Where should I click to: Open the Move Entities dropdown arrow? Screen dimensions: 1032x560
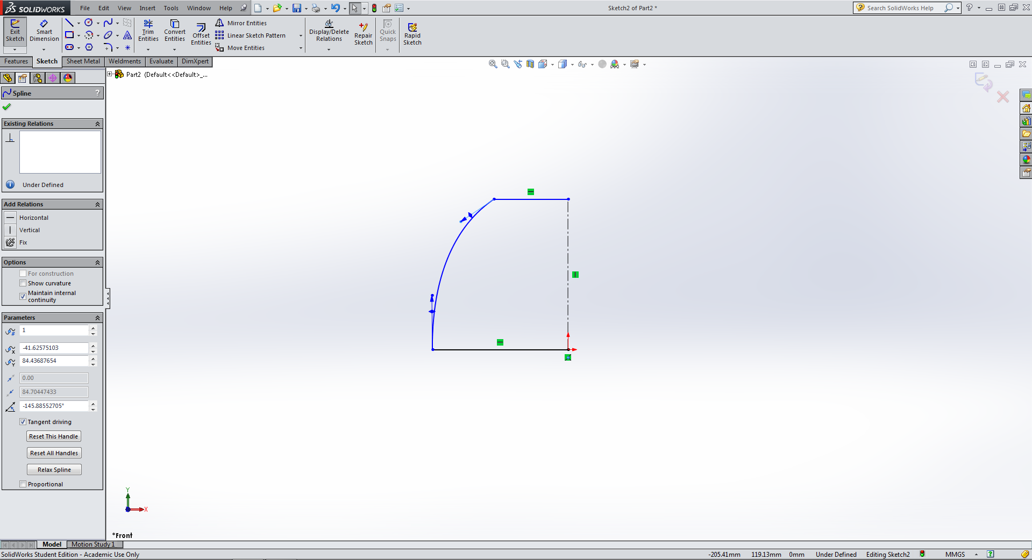[x=301, y=48]
